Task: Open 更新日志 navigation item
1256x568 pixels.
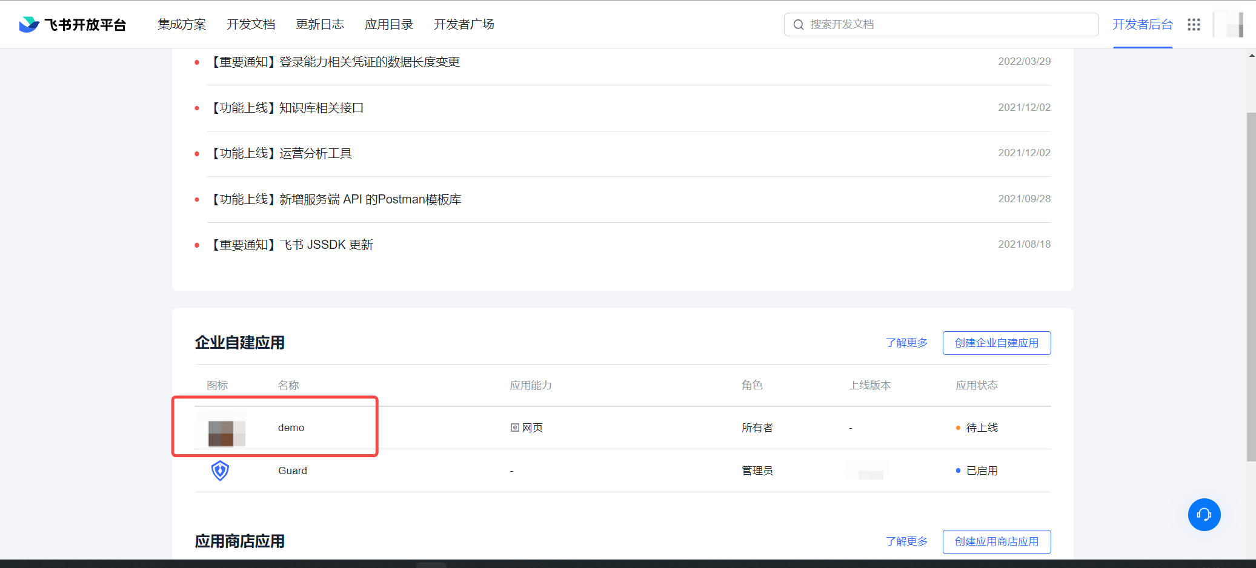Action: [x=320, y=24]
